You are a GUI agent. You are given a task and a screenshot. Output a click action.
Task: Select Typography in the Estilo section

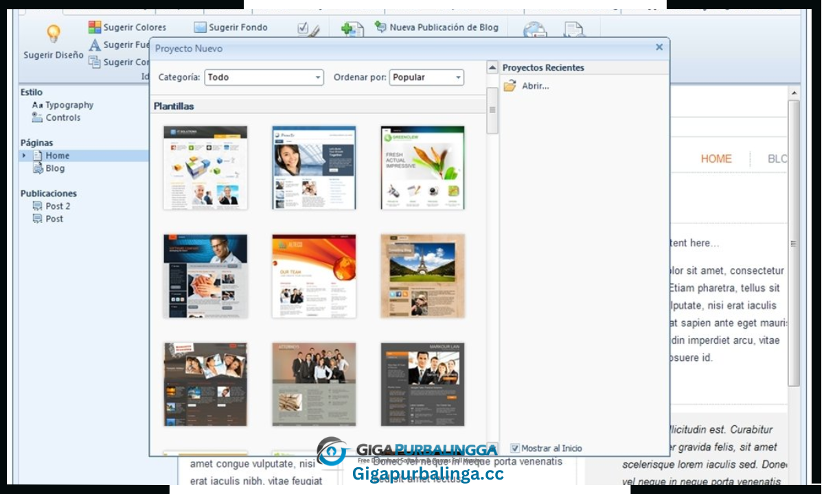(x=69, y=105)
